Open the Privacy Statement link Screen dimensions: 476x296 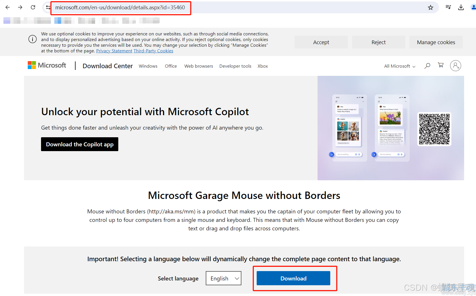114,51
